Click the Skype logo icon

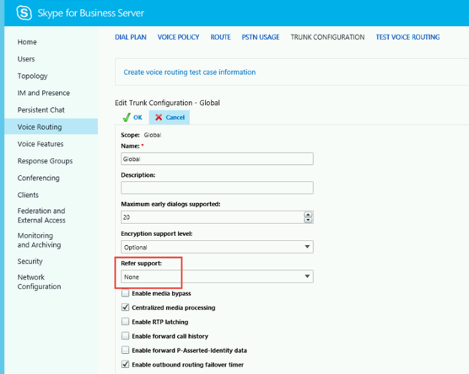[x=24, y=13]
